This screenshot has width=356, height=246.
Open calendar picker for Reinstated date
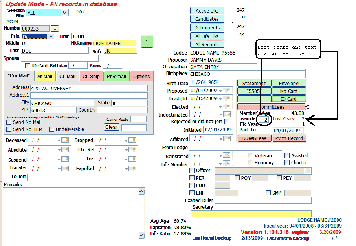[227, 156]
